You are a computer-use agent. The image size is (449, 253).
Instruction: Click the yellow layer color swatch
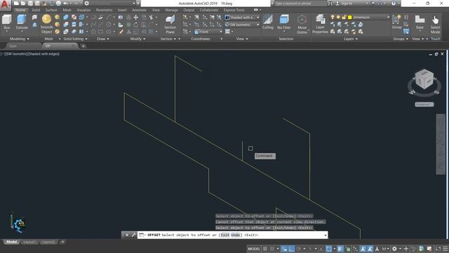tap(349, 17)
